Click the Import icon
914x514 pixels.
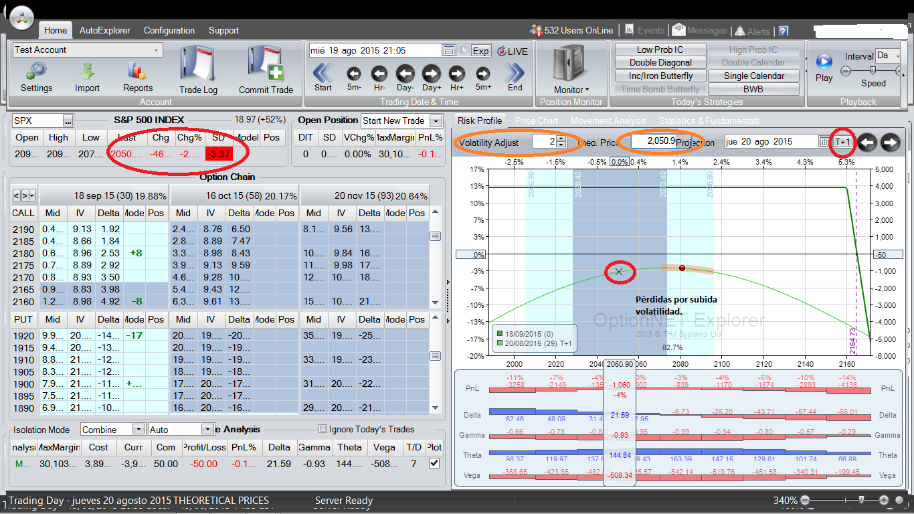pos(87,71)
